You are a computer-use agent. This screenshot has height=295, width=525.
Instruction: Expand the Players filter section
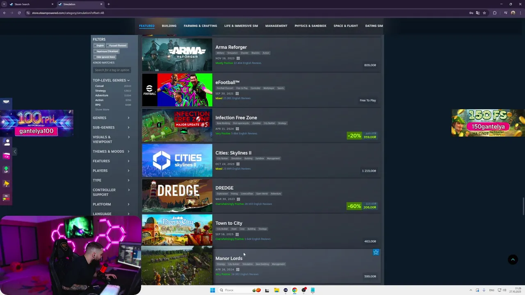pos(111,171)
